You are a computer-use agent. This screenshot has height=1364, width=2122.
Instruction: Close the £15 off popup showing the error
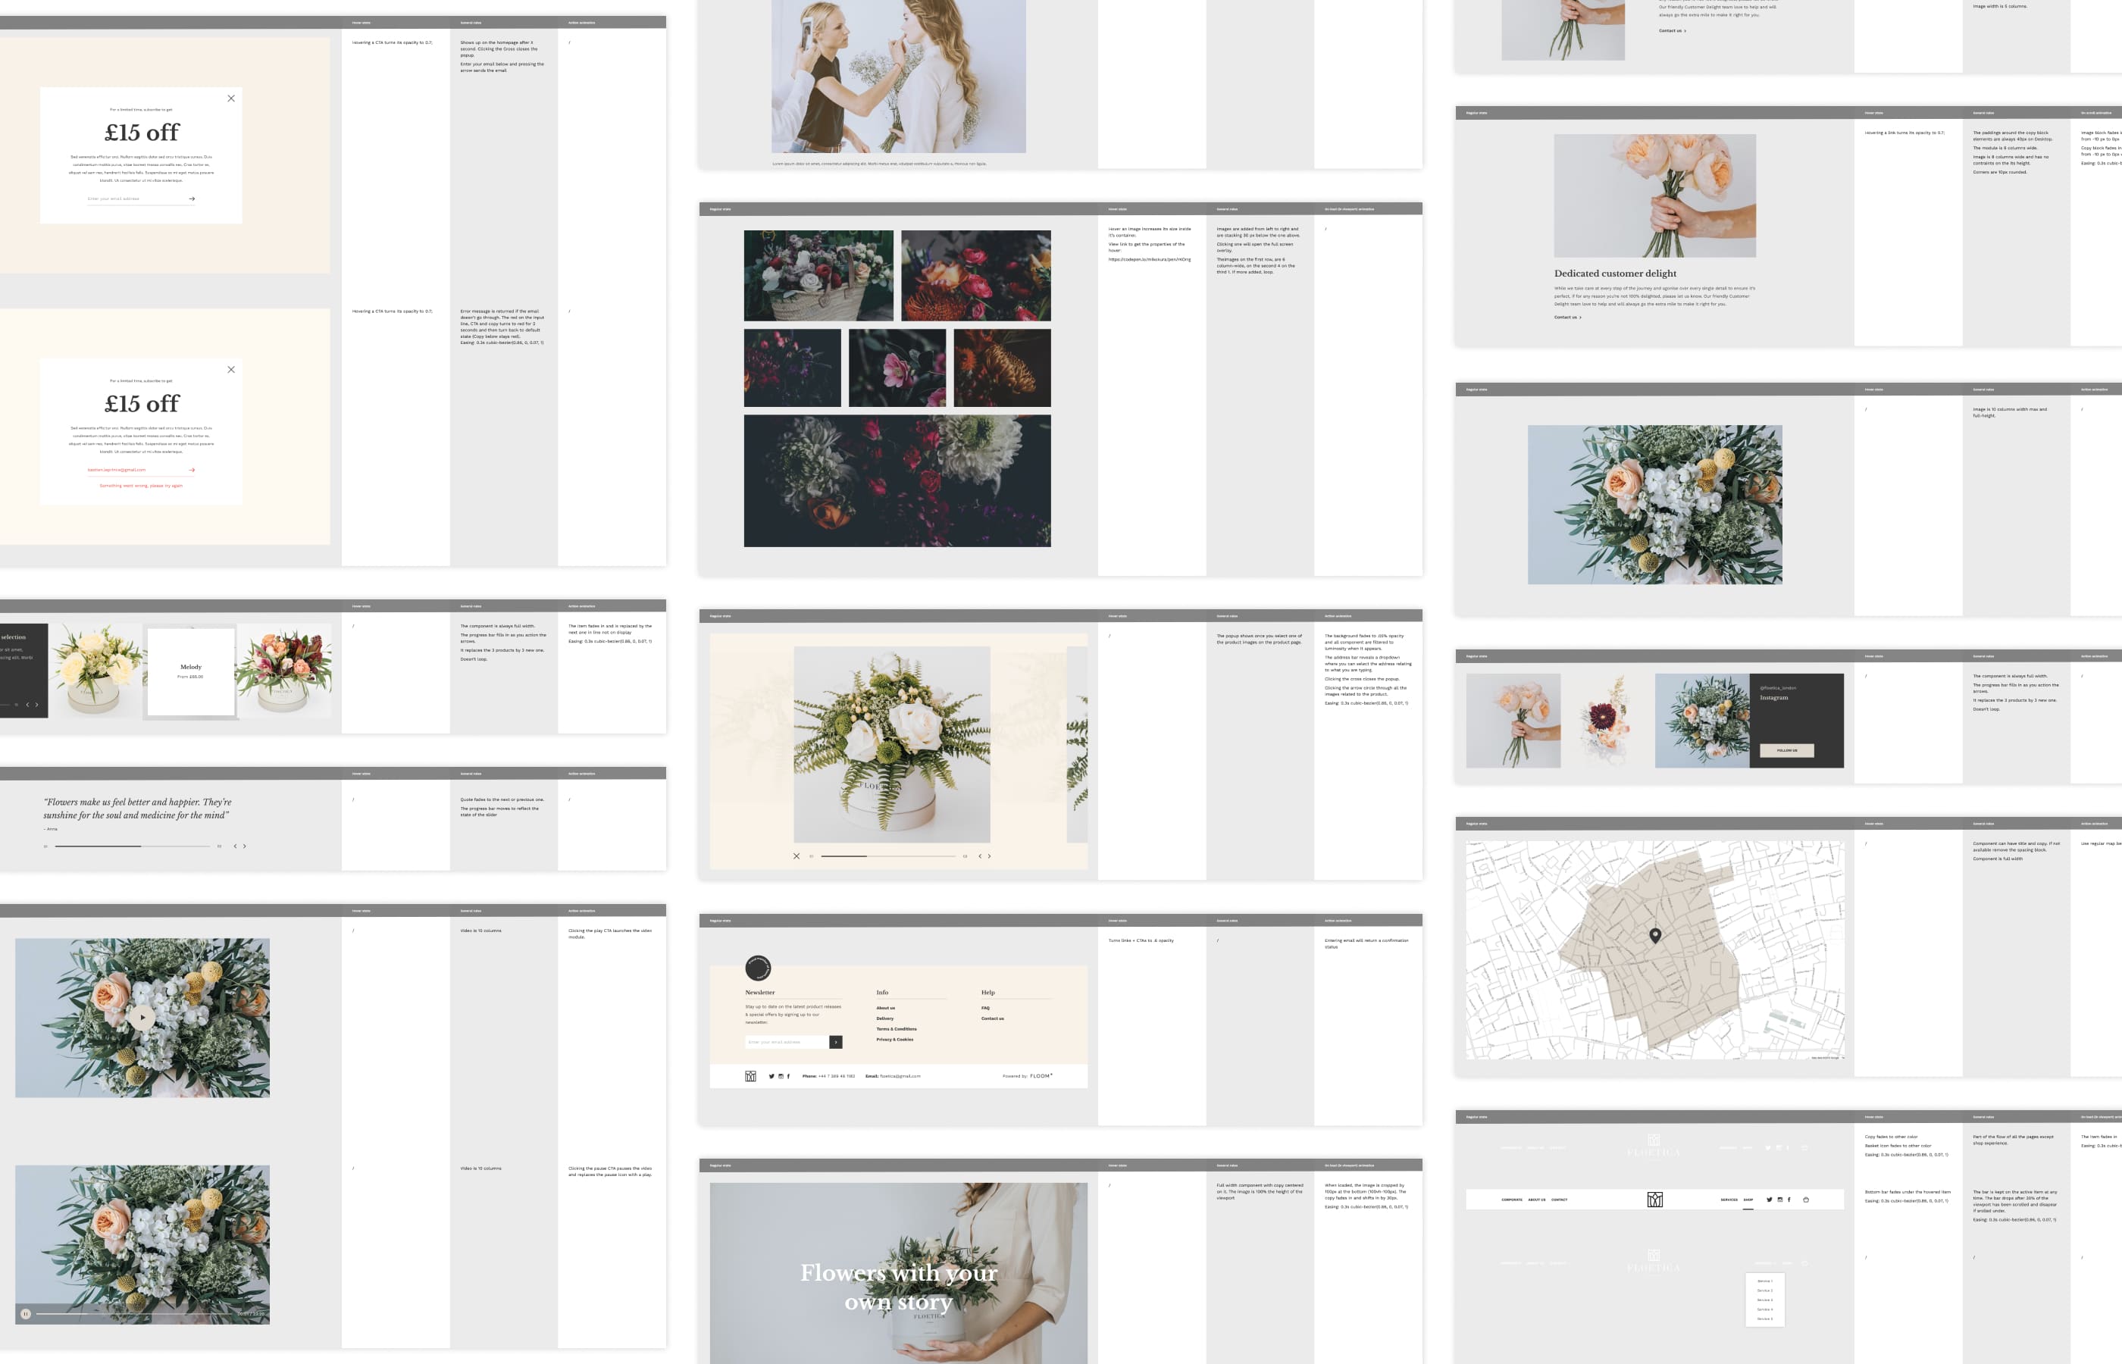tap(231, 369)
